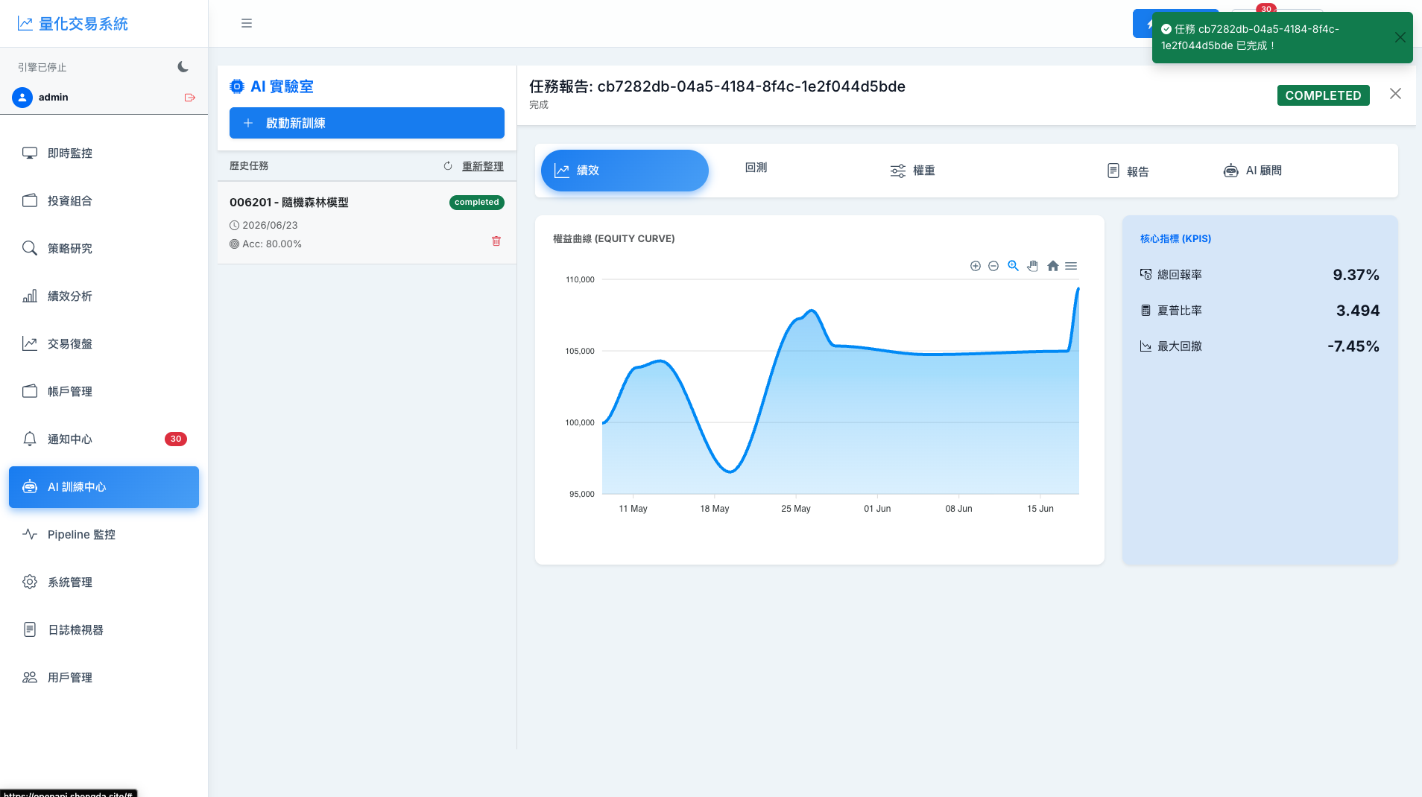This screenshot has height=797, width=1422.
Task: Open the chart export menu icon
Action: click(x=1071, y=266)
